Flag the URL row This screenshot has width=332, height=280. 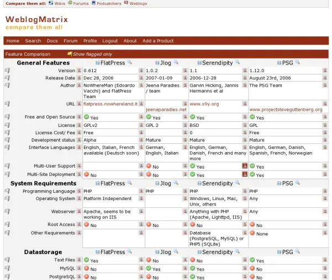point(7,104)
